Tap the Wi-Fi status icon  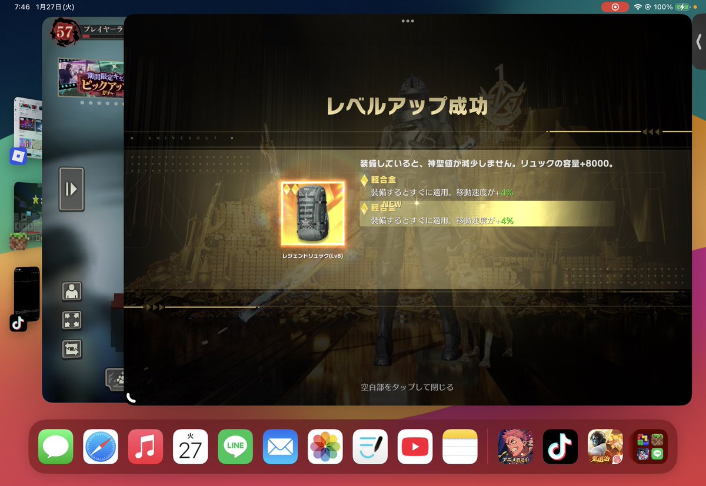638,7
